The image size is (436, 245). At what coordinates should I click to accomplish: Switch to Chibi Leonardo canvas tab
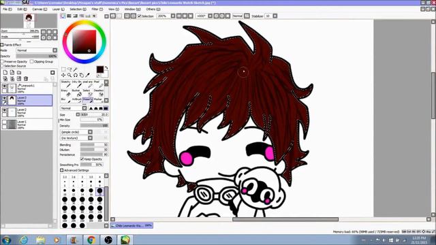[131, 225]
